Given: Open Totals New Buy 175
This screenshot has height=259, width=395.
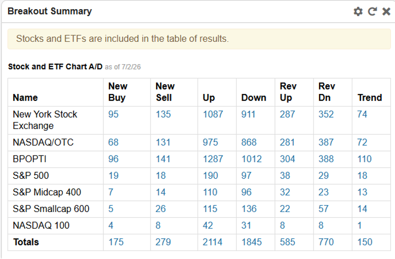Looking at the screenshot, I should pos(116,242).
